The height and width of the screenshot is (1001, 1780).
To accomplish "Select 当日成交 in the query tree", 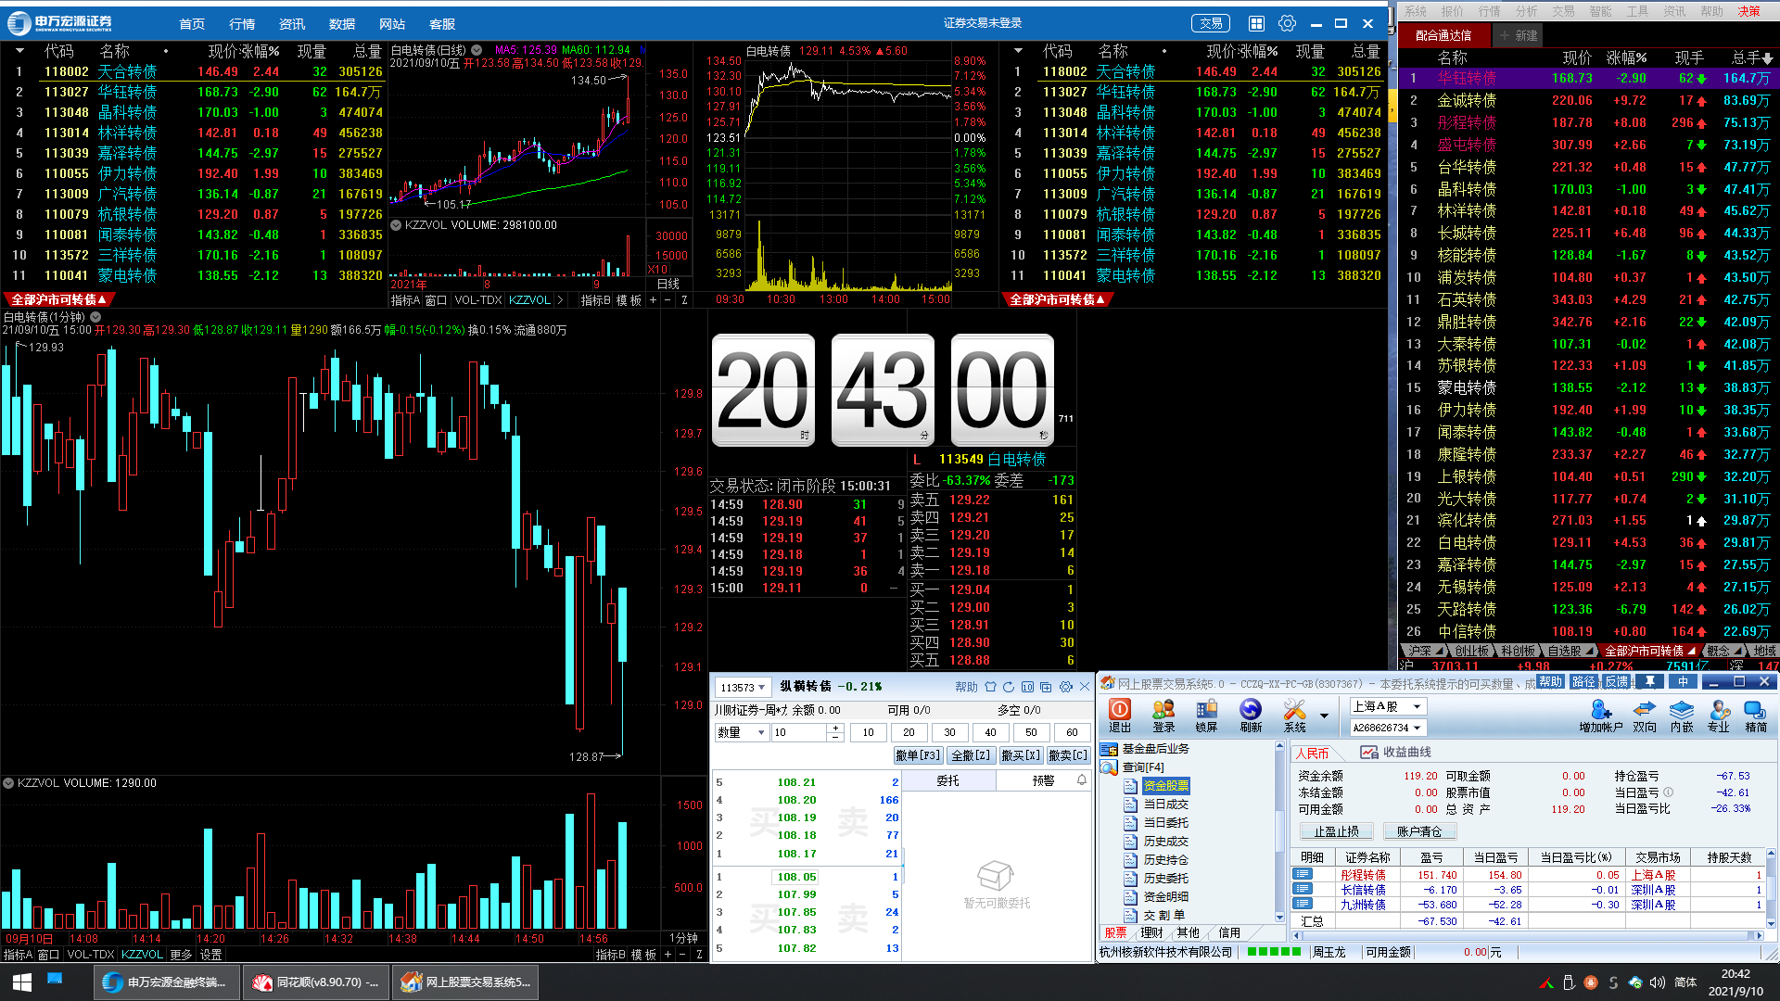I will point(1164,804).
